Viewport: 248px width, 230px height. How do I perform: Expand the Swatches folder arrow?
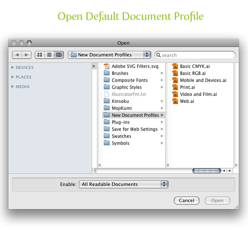point(162,136)
